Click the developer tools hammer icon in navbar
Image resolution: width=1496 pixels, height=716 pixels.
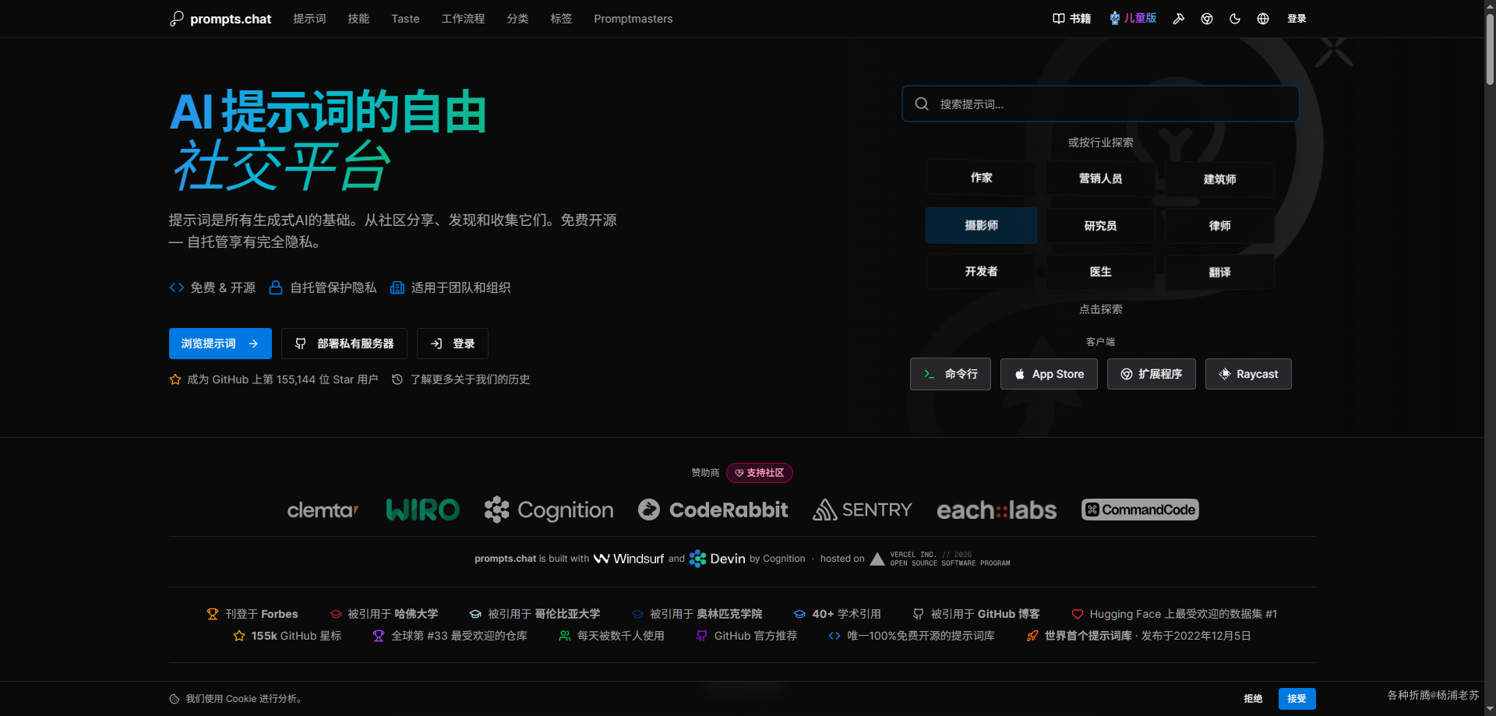pyautogui.click(x=1179, y=19)
